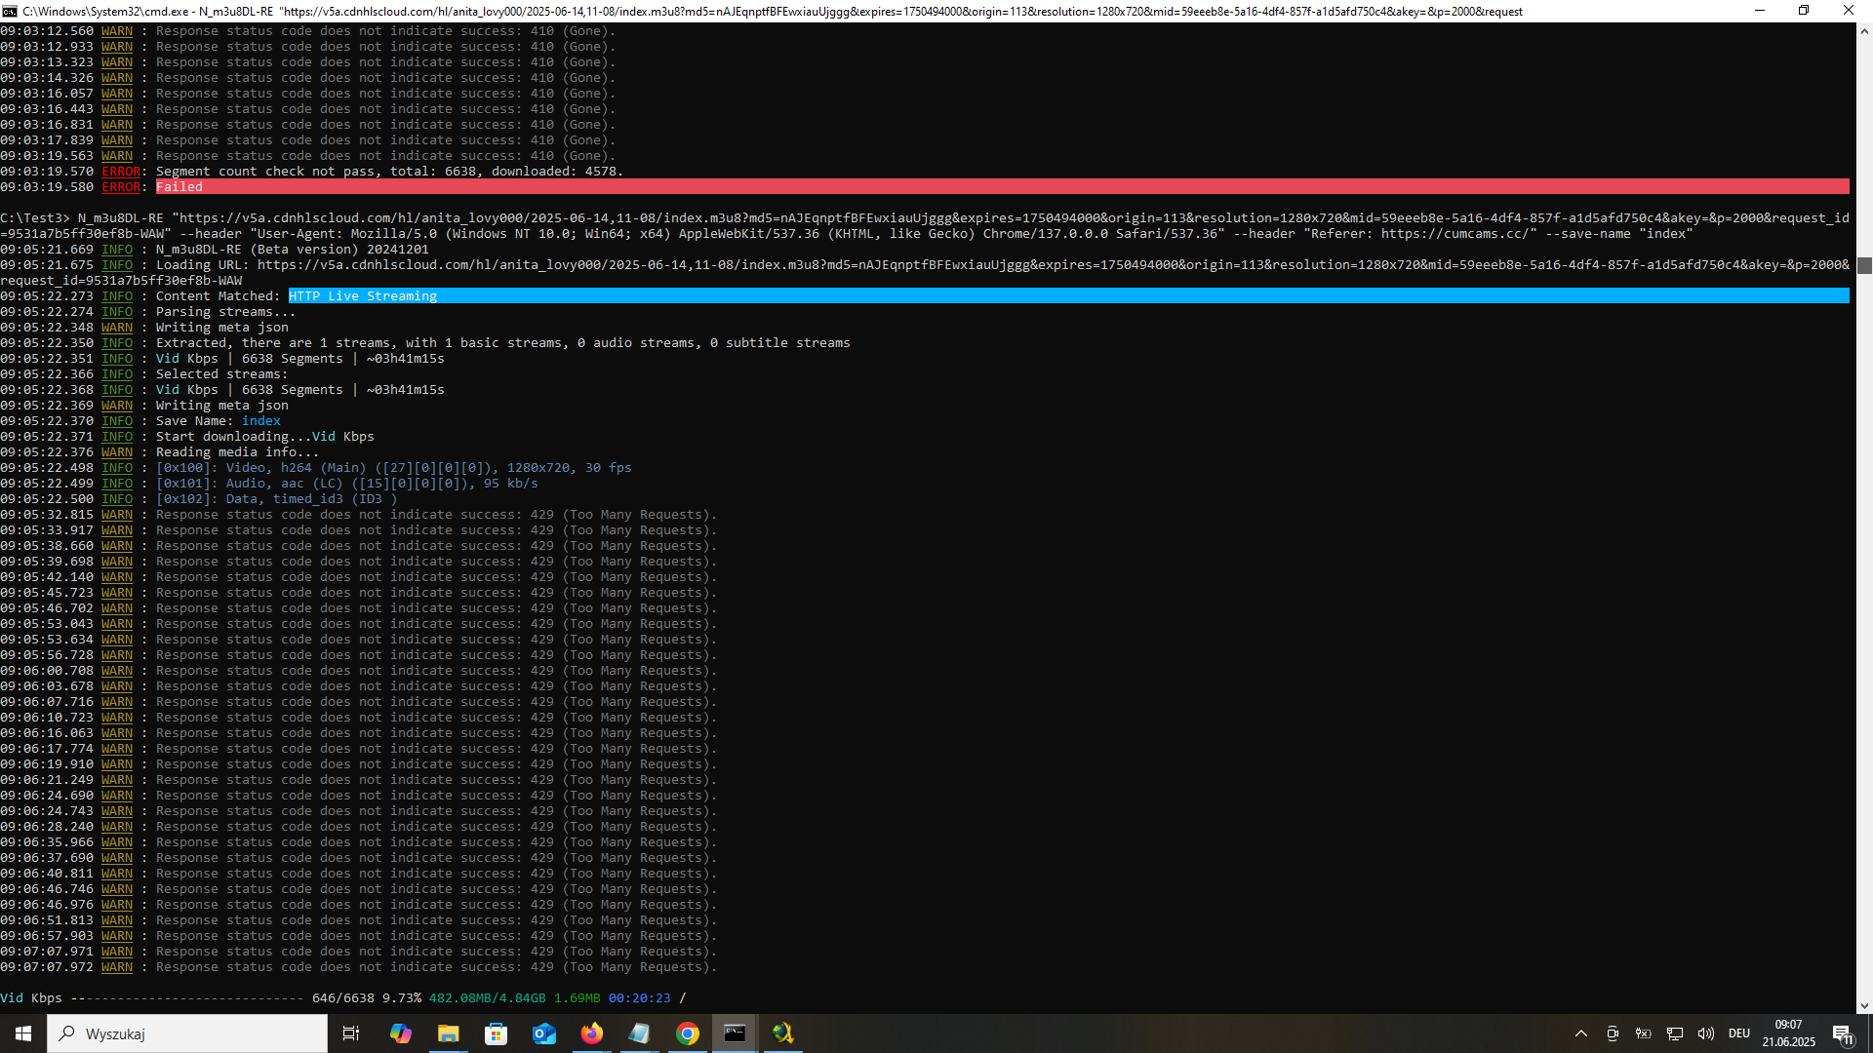Open the clock and date flyout
The image size is (1873, 1053).
[1788, 1033]
